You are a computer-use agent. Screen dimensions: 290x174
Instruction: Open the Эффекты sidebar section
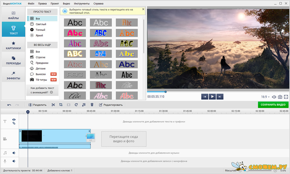click(13, 75)
